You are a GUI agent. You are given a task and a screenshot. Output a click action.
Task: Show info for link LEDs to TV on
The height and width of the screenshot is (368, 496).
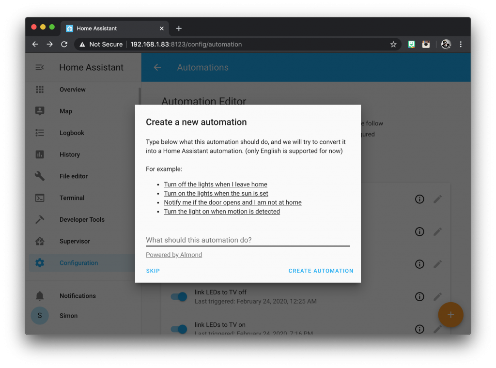point(419,329)
